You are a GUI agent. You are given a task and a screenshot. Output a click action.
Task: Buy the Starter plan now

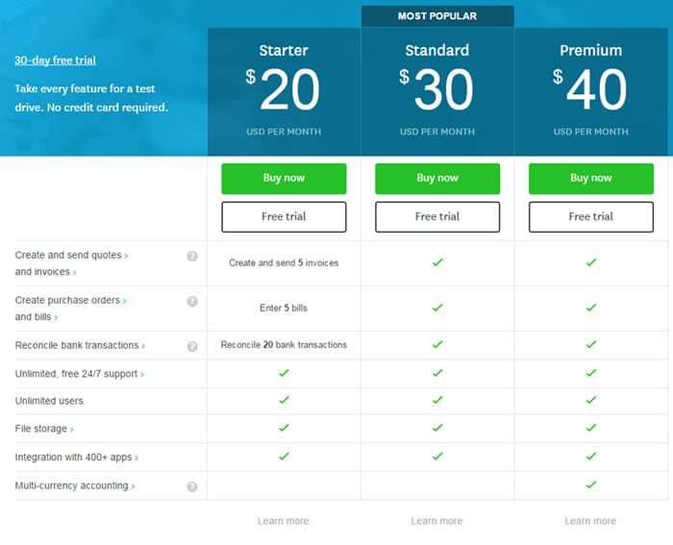tap(284, 179)
